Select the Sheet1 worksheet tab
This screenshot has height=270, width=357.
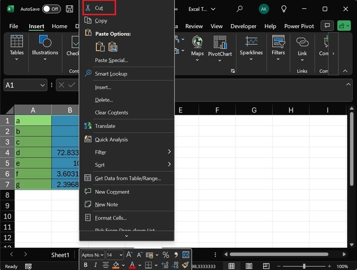(60, 255)
